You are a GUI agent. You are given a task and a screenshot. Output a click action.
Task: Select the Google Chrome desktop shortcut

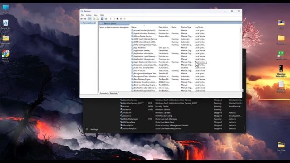6,55
